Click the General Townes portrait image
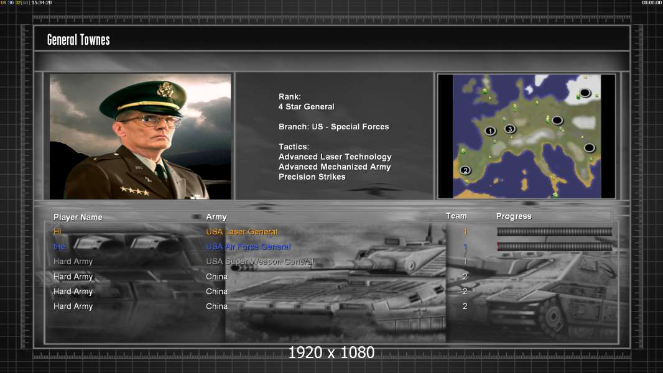This screenshot has width=663, height=373. (x=141, y=136)
